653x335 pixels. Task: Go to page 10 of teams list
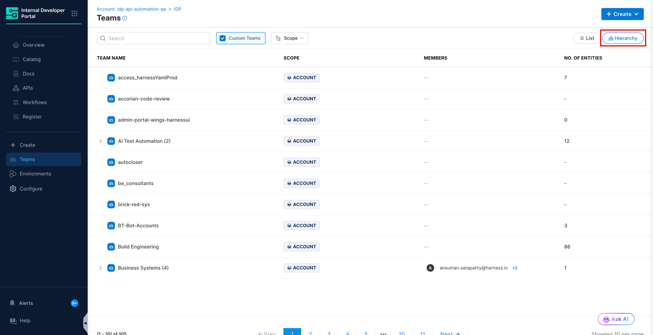pyautogui.click(x=402, y=332)
